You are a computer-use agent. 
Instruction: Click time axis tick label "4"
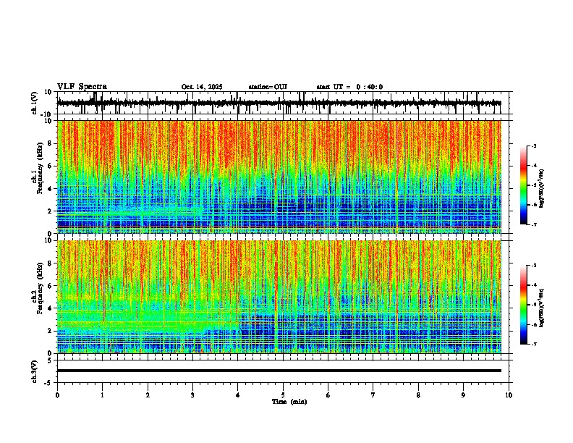click(238, 395)
